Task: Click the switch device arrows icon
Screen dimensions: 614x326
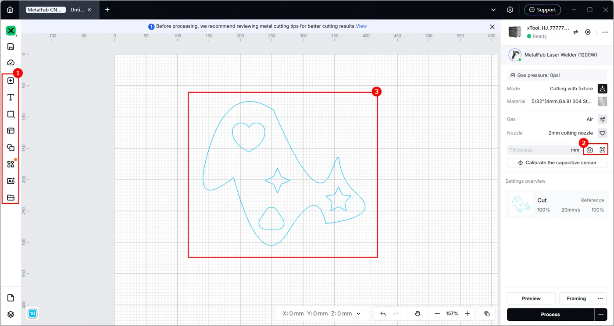Action: [575, 32]
